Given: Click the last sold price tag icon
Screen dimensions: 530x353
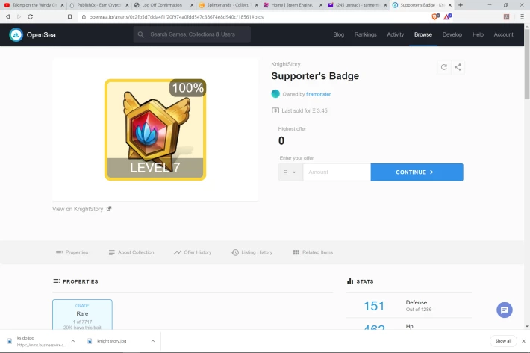Looking at the screenshot, I should click(275, 110).
